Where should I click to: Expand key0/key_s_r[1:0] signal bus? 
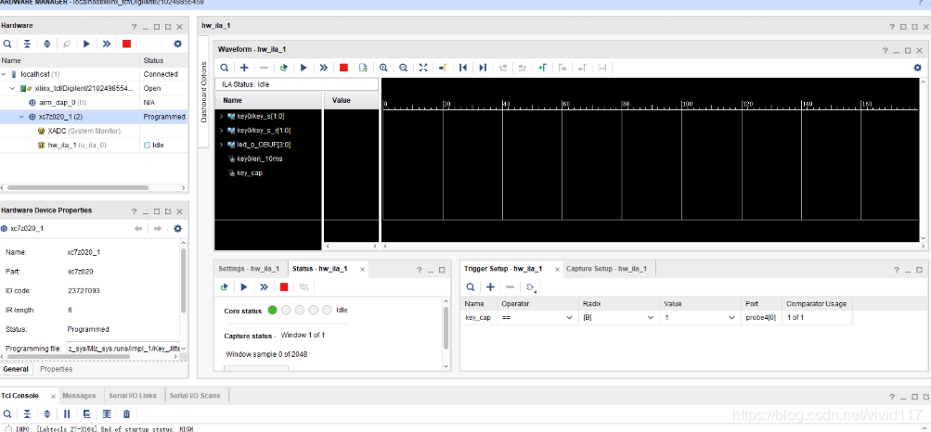pos(222,131)
